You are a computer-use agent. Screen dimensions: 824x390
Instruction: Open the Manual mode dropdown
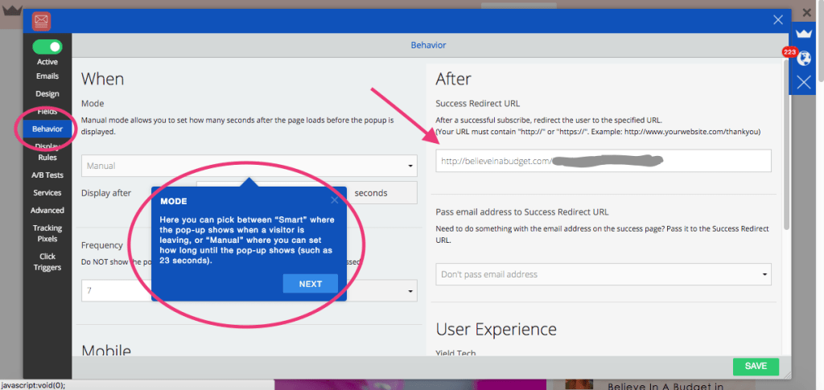249,166
